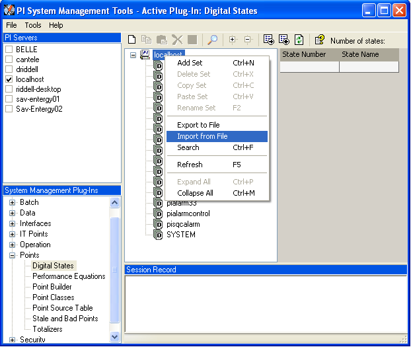The height and width of the screenshot is (347, 411).
Task: Click the Copy set toolbar icon
Action: [x=146, y=40]
